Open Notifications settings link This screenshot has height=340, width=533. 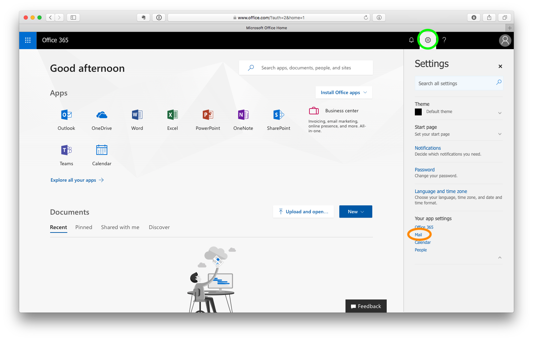coord(428,148)
